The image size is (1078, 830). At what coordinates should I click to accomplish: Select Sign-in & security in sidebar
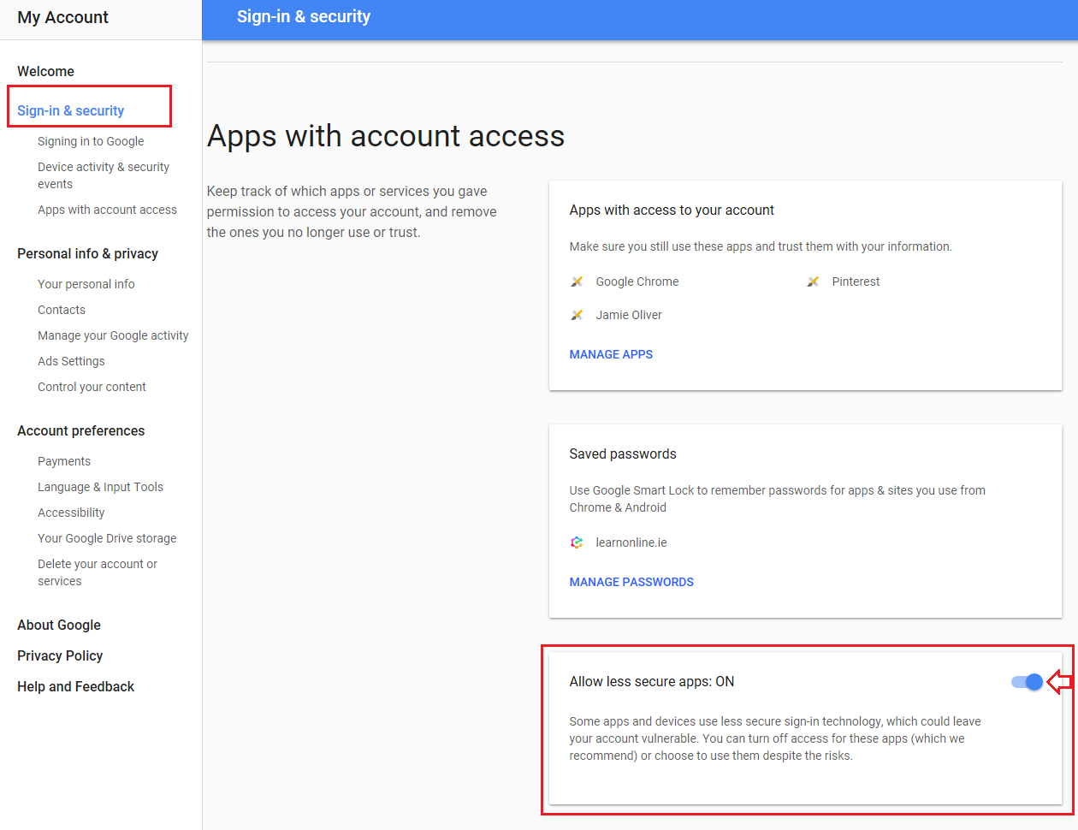[x=71, y=110]
